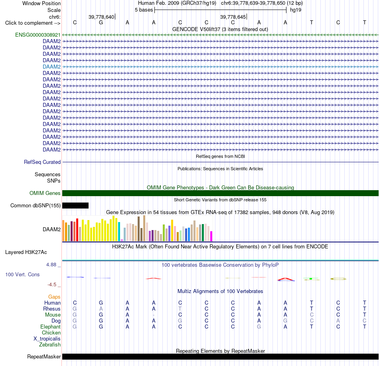Image resolution: width=379 pixels, height=366 pixels.
Task: Click the black RepeatMasker element bar
Action: (221, 356)
